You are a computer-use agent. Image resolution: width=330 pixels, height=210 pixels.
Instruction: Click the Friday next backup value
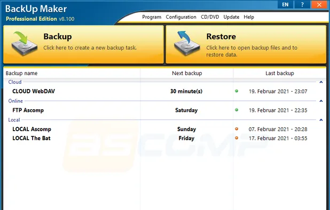(186, 138)
